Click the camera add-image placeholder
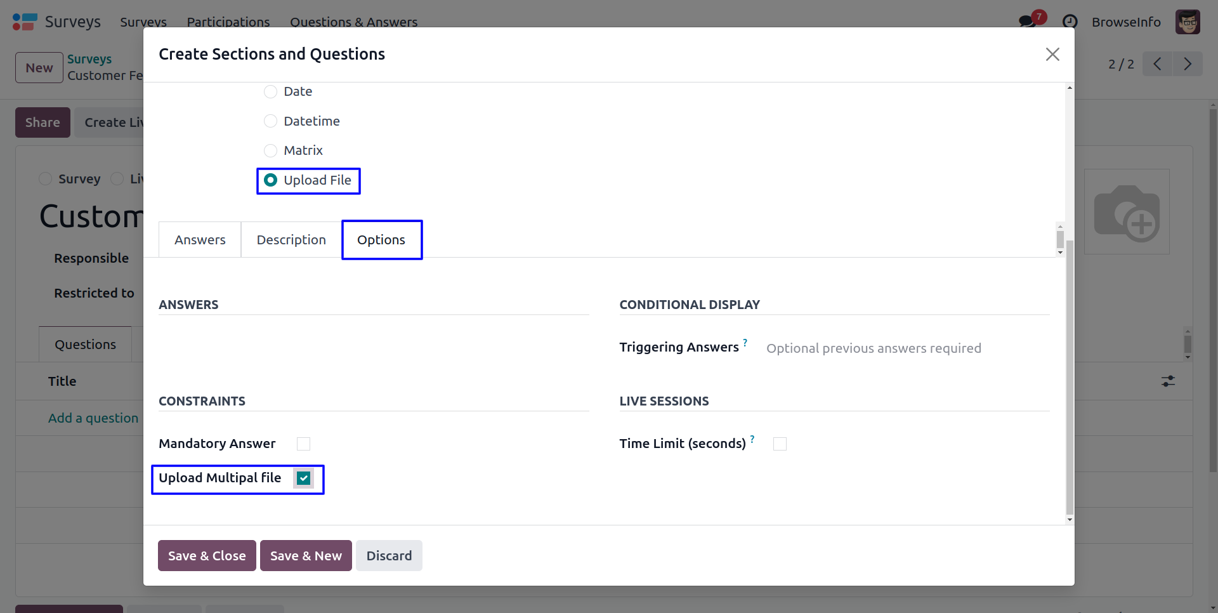 coord(1127,212)
